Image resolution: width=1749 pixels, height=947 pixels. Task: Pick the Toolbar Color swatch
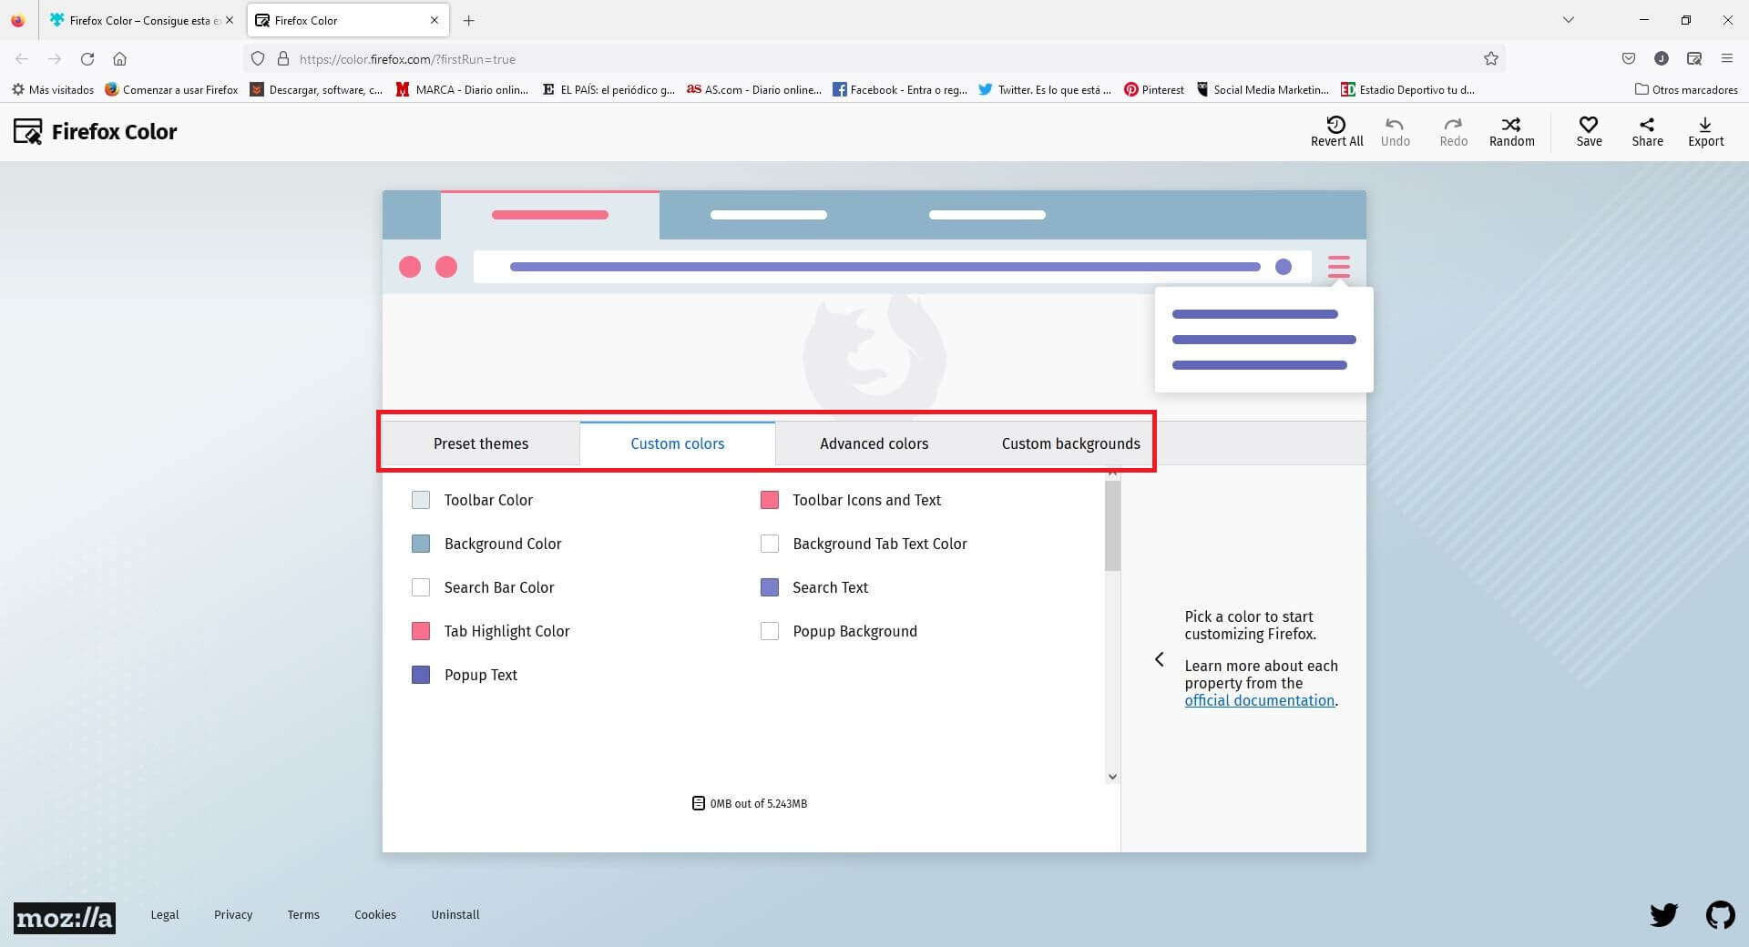[x=421, y=500]
